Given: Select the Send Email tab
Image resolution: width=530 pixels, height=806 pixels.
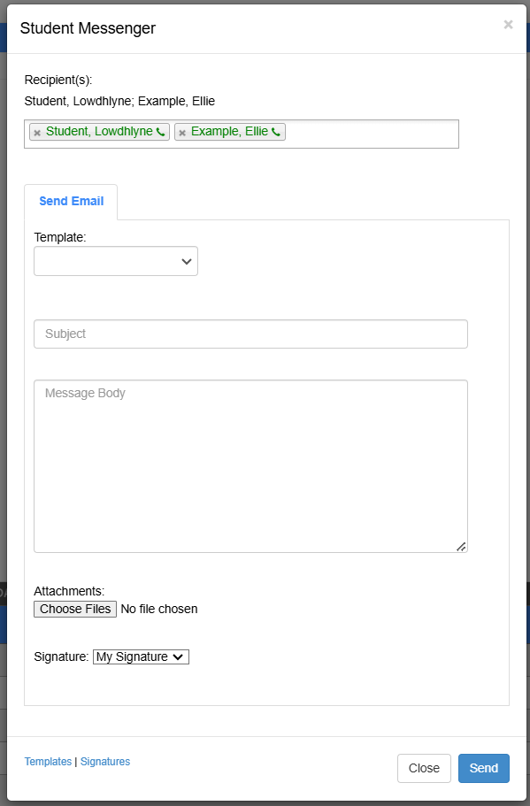Looking at the screenshot, I should pyautogui.click(x=70, y=201).
